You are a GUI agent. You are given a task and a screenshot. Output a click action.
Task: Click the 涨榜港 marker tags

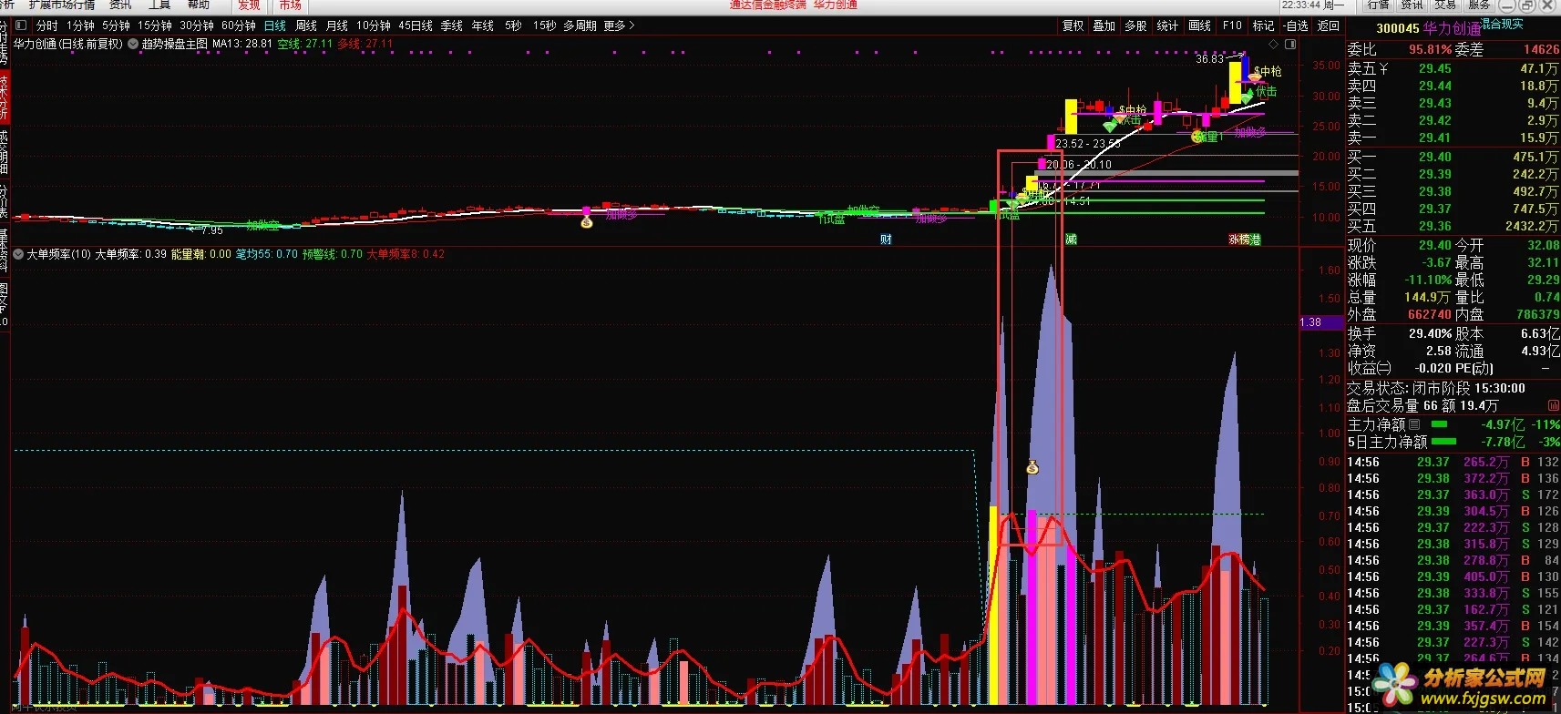click(1245, 240)
